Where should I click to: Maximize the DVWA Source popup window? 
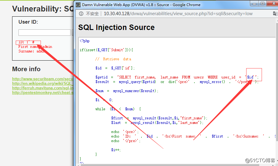point(262,4)
